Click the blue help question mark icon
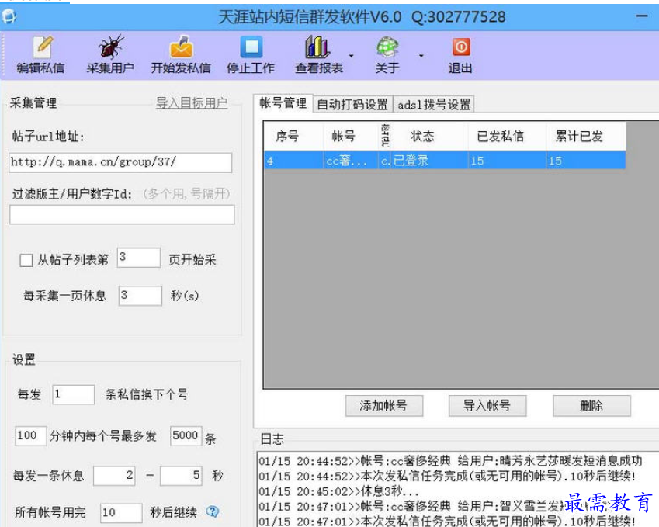Screen dimensions: 659x527 click(x=213, y=511)
